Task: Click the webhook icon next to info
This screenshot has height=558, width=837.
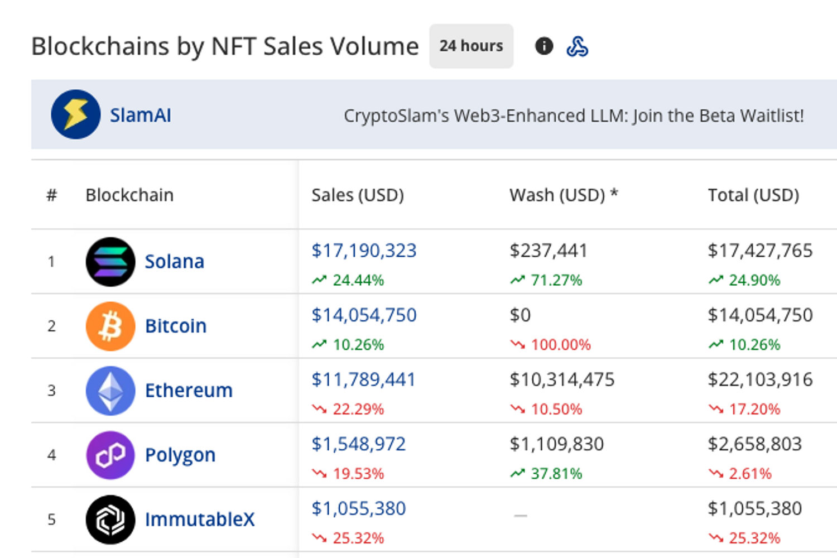Action: 577,46
